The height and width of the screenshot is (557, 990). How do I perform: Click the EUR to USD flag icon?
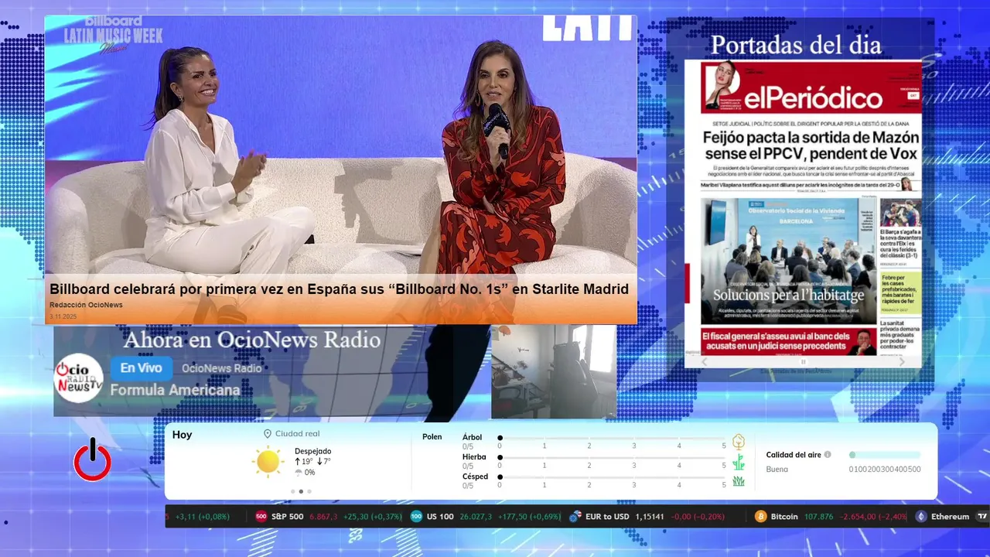575,516
